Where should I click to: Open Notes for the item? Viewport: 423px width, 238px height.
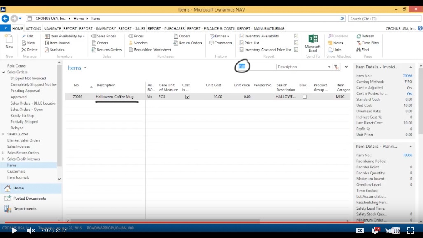point(335,43)
